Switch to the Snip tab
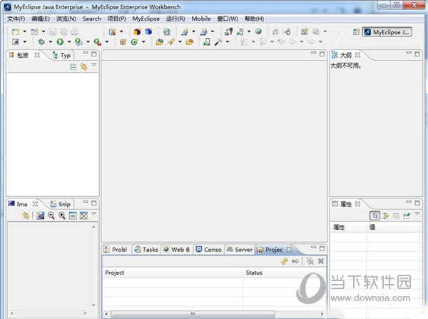The image size is (428, 319). [x=61, y=204]
